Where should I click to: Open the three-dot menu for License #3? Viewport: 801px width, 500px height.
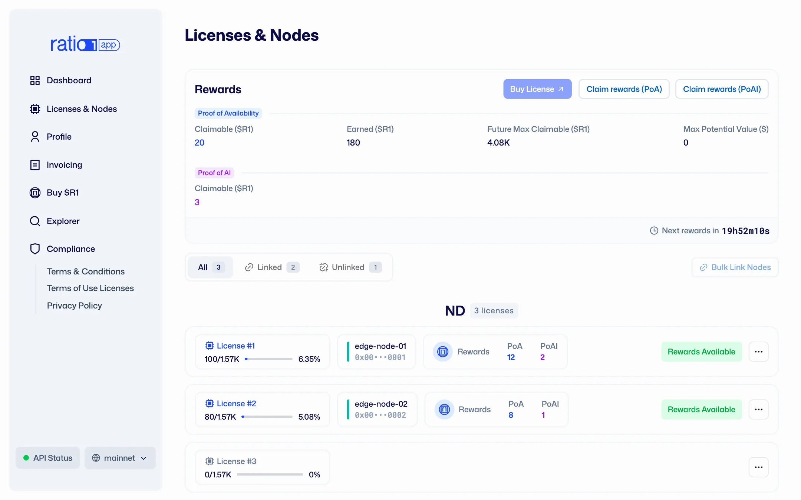click(x=759, y=467)
